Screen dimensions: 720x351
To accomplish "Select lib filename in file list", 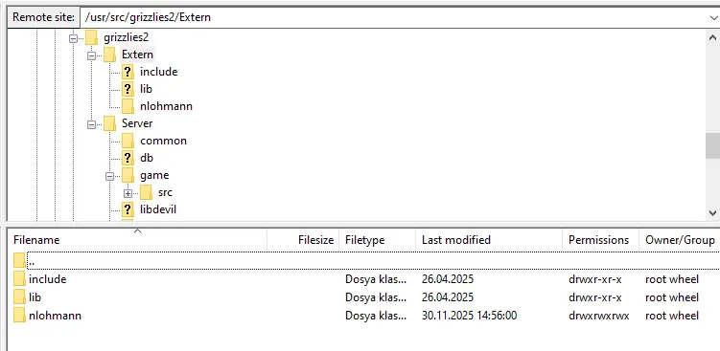I will tap(35, 297).
